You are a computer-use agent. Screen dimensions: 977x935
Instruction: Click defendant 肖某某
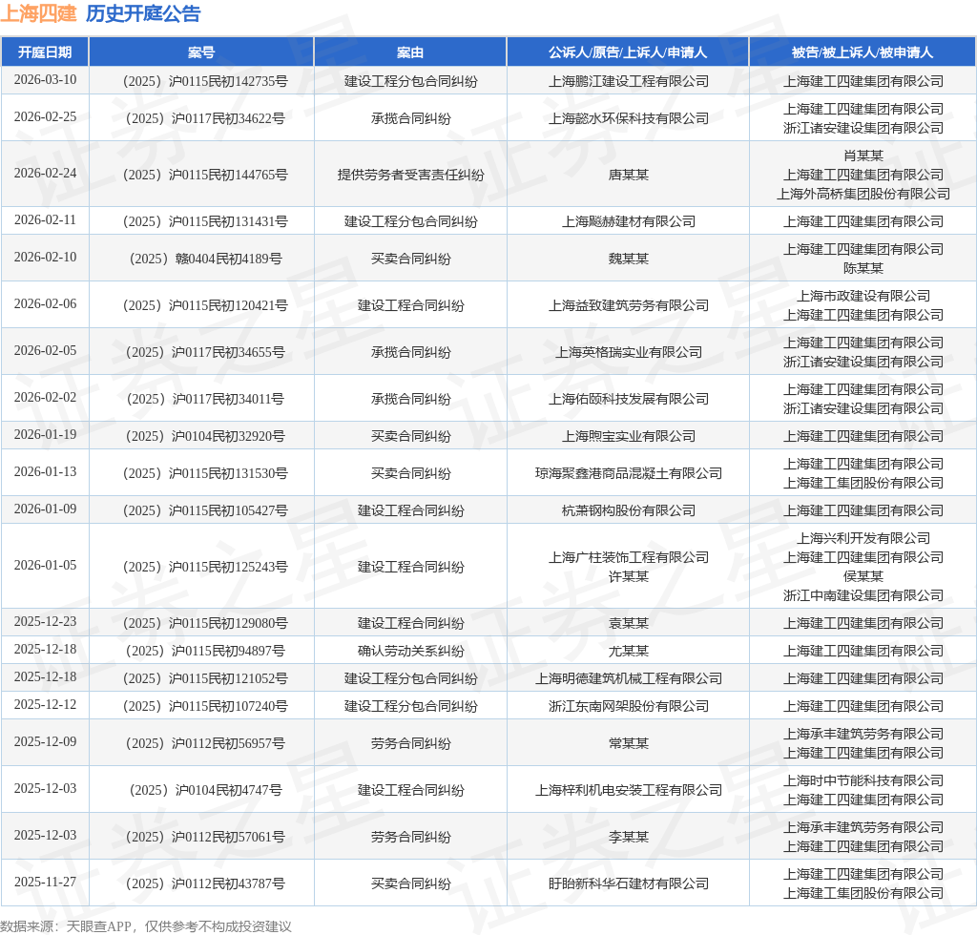(863, 156)
